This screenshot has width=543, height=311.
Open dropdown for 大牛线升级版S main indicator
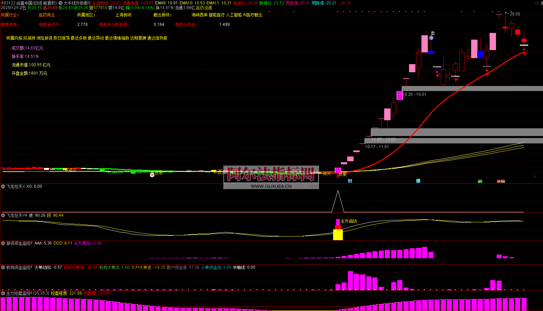(60, 3)
